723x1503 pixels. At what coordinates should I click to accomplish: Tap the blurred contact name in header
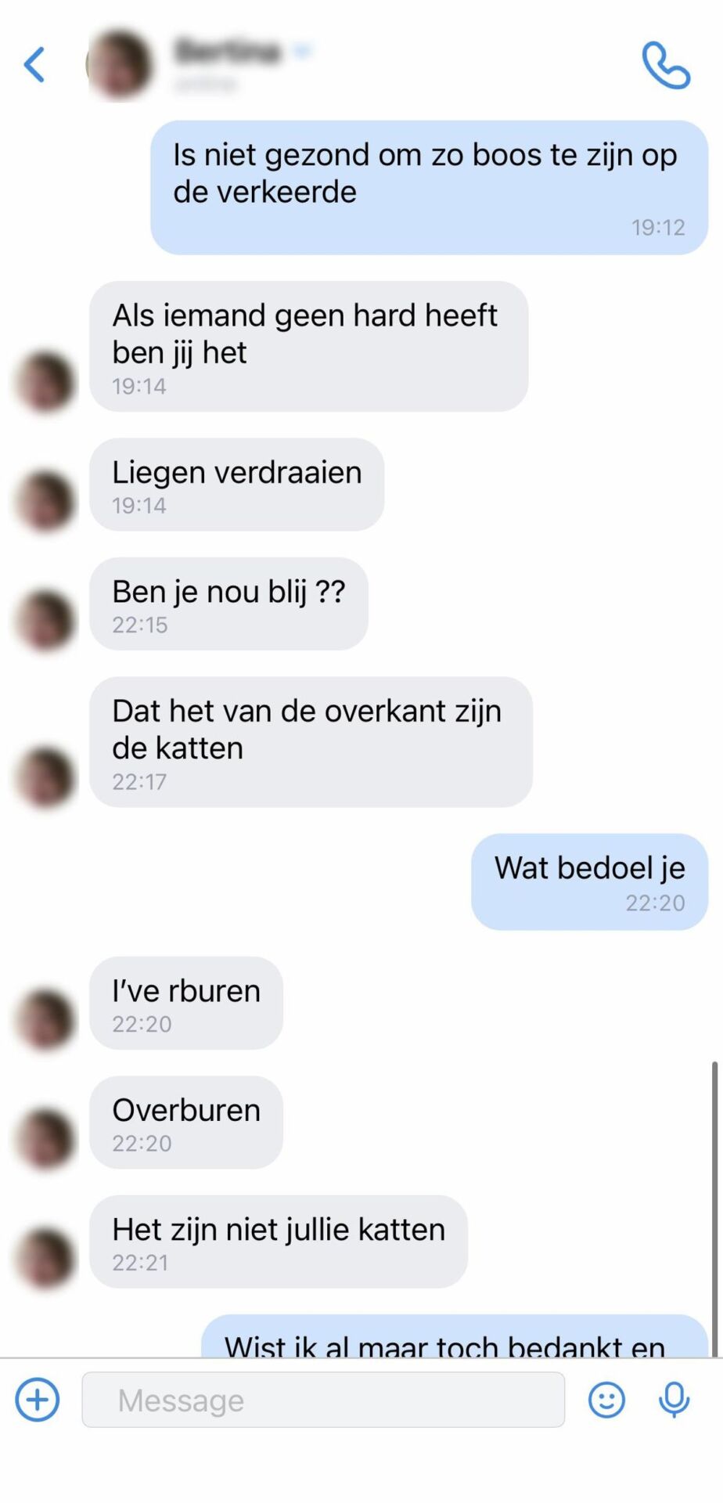click(x=228, y=51)
